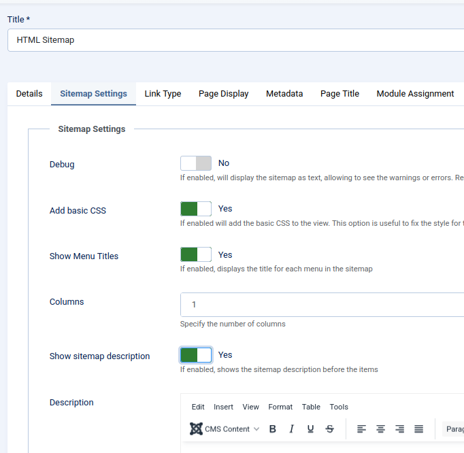Disable Show sitemap description switch

[x=196, y=355]
